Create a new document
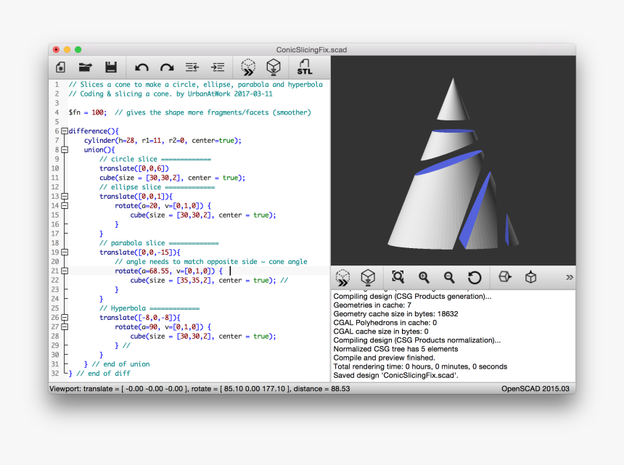The height and width of the screenshot is (465, 624). tap(60, 67)
